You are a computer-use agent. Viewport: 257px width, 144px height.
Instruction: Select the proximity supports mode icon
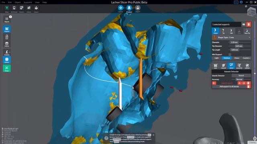click(239, 66)
